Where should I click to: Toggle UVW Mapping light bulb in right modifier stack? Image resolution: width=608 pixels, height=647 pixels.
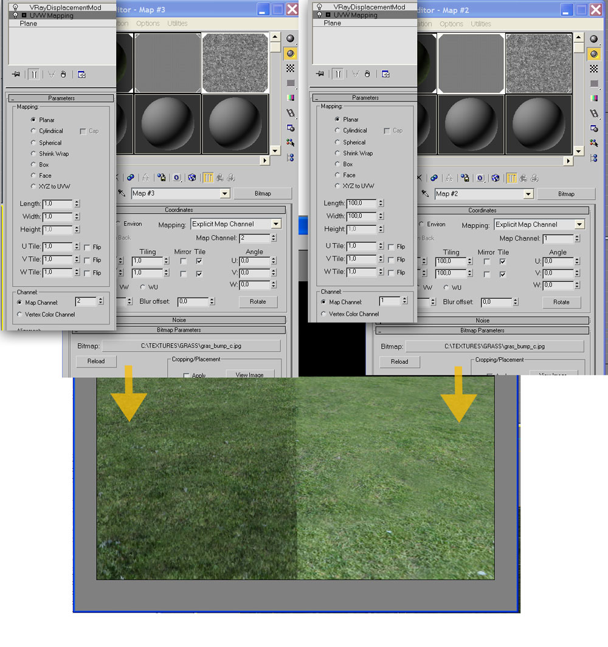[x=319, y=15]
